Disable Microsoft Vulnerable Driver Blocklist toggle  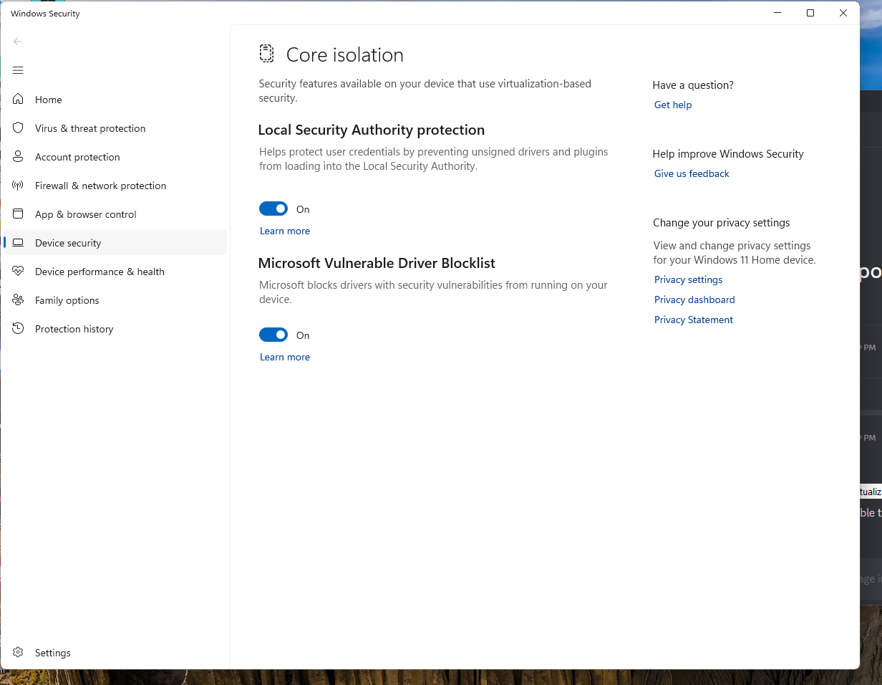click(273, 335)
